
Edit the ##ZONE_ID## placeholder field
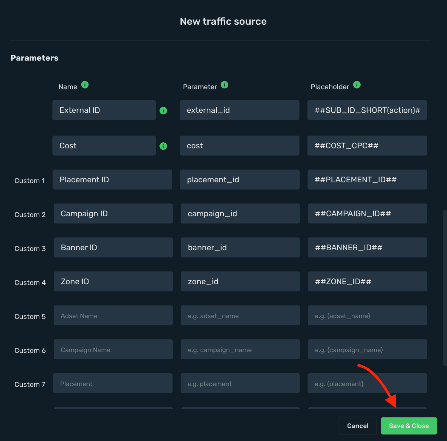[367, 282]
